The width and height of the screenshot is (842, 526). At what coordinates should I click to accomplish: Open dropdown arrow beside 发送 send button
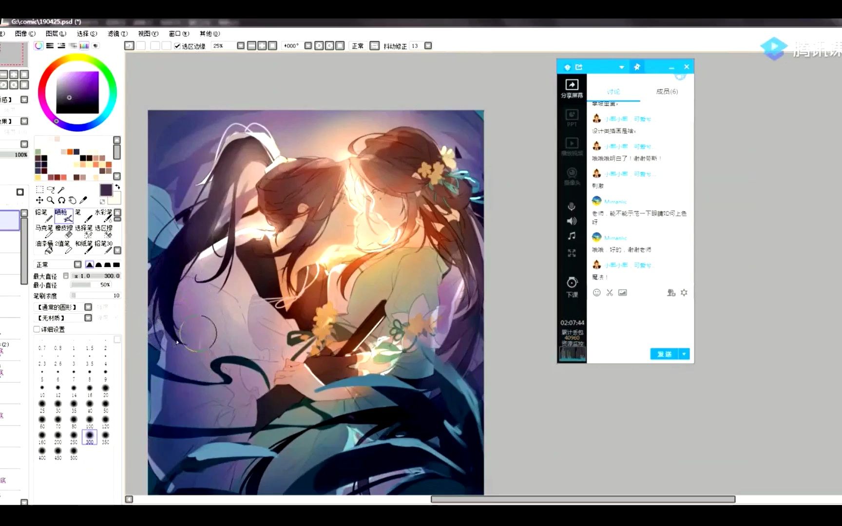684,354
